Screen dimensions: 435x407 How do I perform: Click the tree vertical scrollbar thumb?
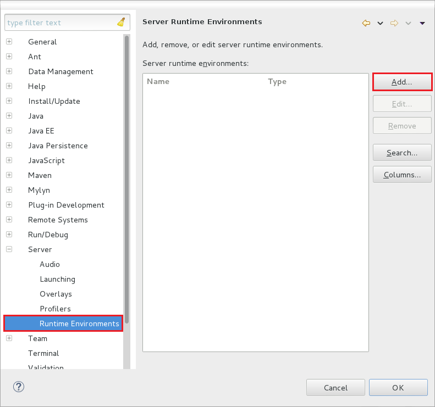pos(127,180)
